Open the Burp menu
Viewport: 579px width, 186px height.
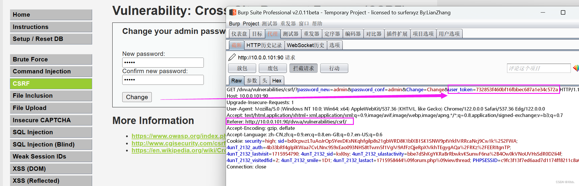coord(235,24)
